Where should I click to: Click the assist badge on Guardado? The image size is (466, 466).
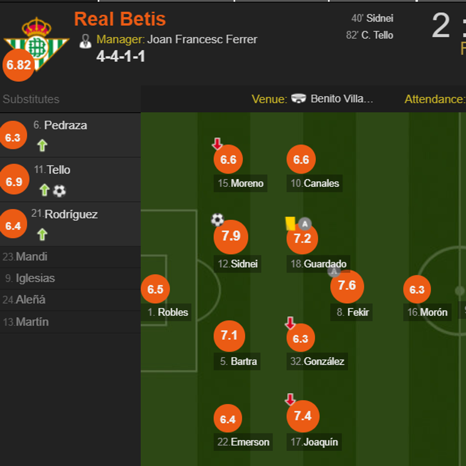305,223
